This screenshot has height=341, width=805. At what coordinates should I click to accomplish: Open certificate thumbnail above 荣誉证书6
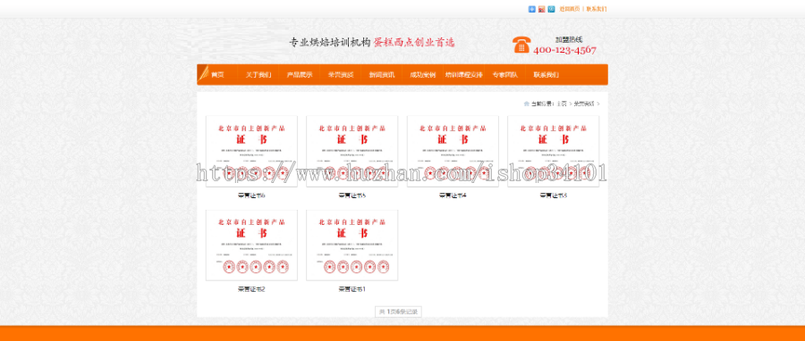tap(251, 151)
